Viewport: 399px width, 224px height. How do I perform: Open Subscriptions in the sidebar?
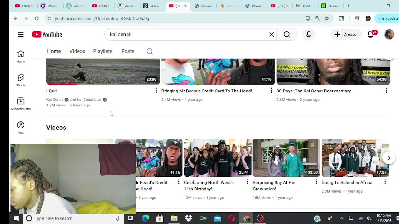point(21,104)
